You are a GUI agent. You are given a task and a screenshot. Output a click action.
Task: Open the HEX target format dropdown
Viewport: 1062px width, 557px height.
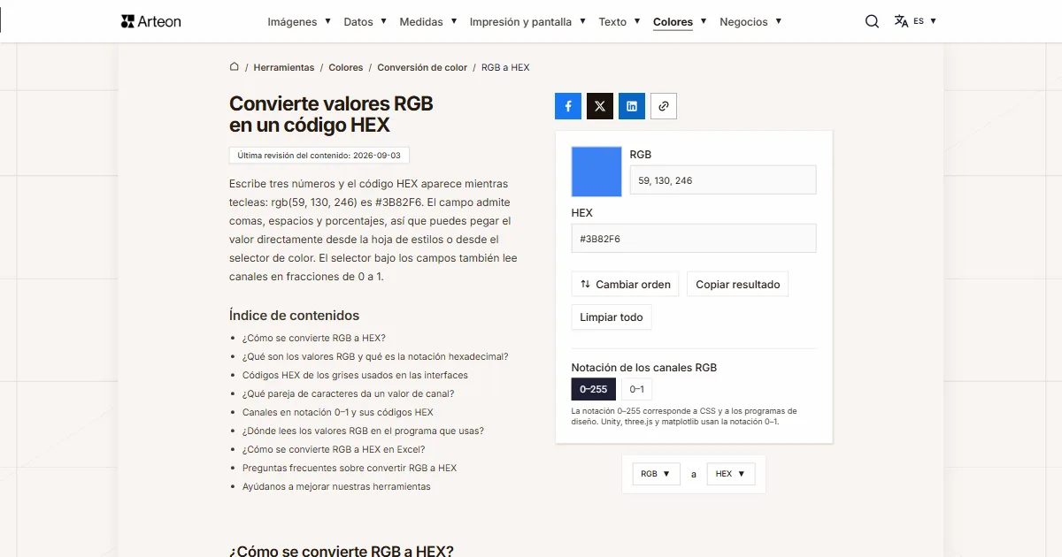731,474
